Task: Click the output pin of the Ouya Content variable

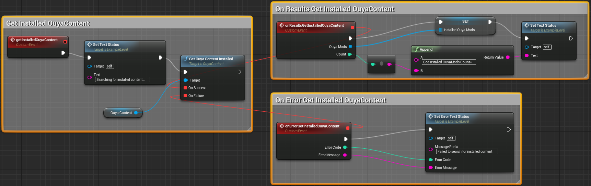Action: 136,113
